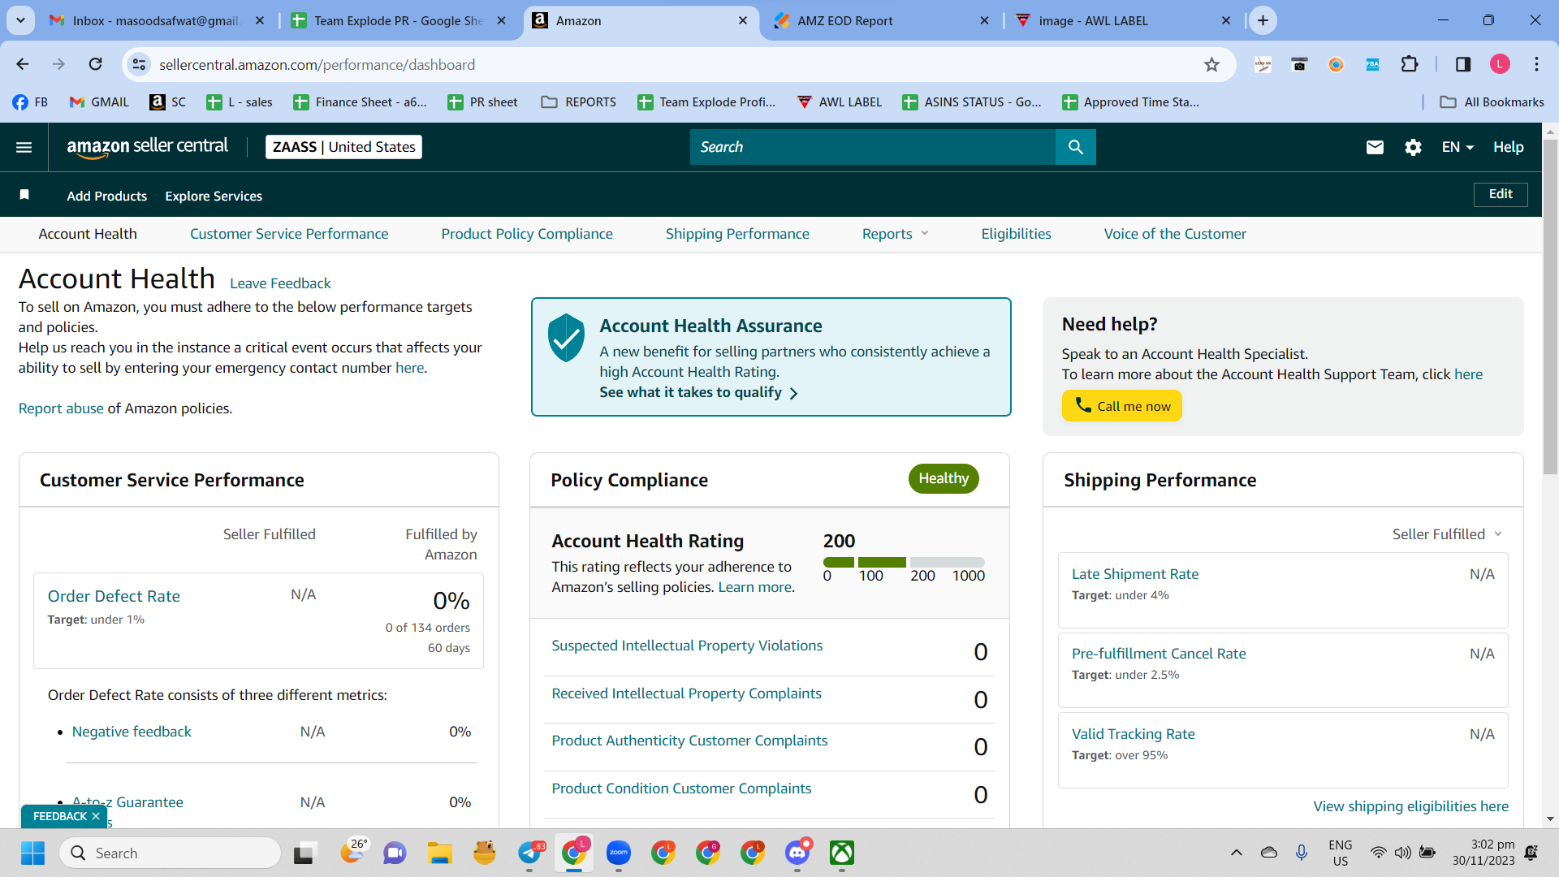Click the Edit button in the navigation bar
The width and height of the screenshot is (1559, 877).
coord(1501,194)
